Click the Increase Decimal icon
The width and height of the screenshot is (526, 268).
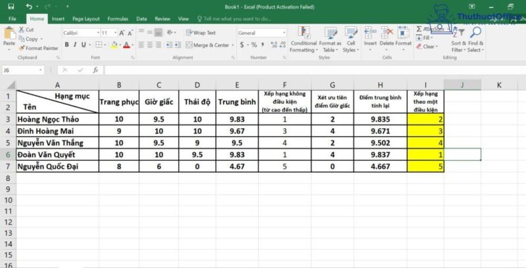pos(274,45)
